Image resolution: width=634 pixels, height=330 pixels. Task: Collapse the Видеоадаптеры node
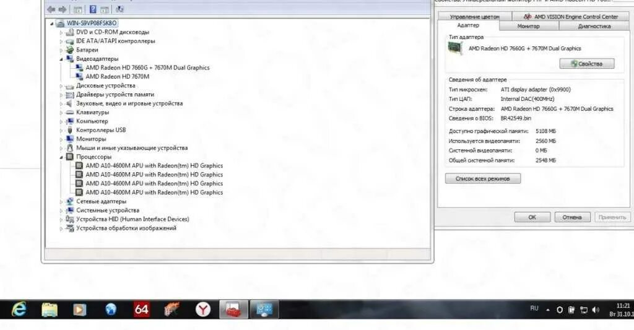point(61,59)
